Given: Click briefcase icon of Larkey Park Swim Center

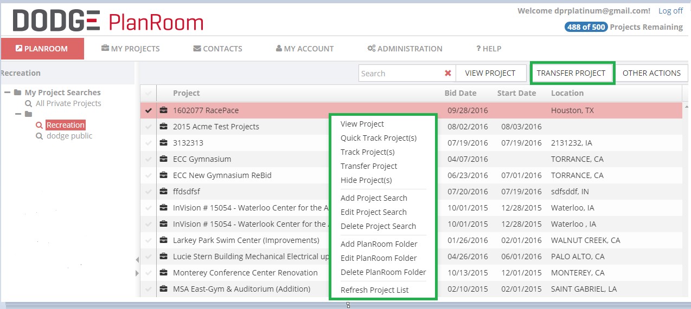Looking at the screenshot, I should 163,240.
